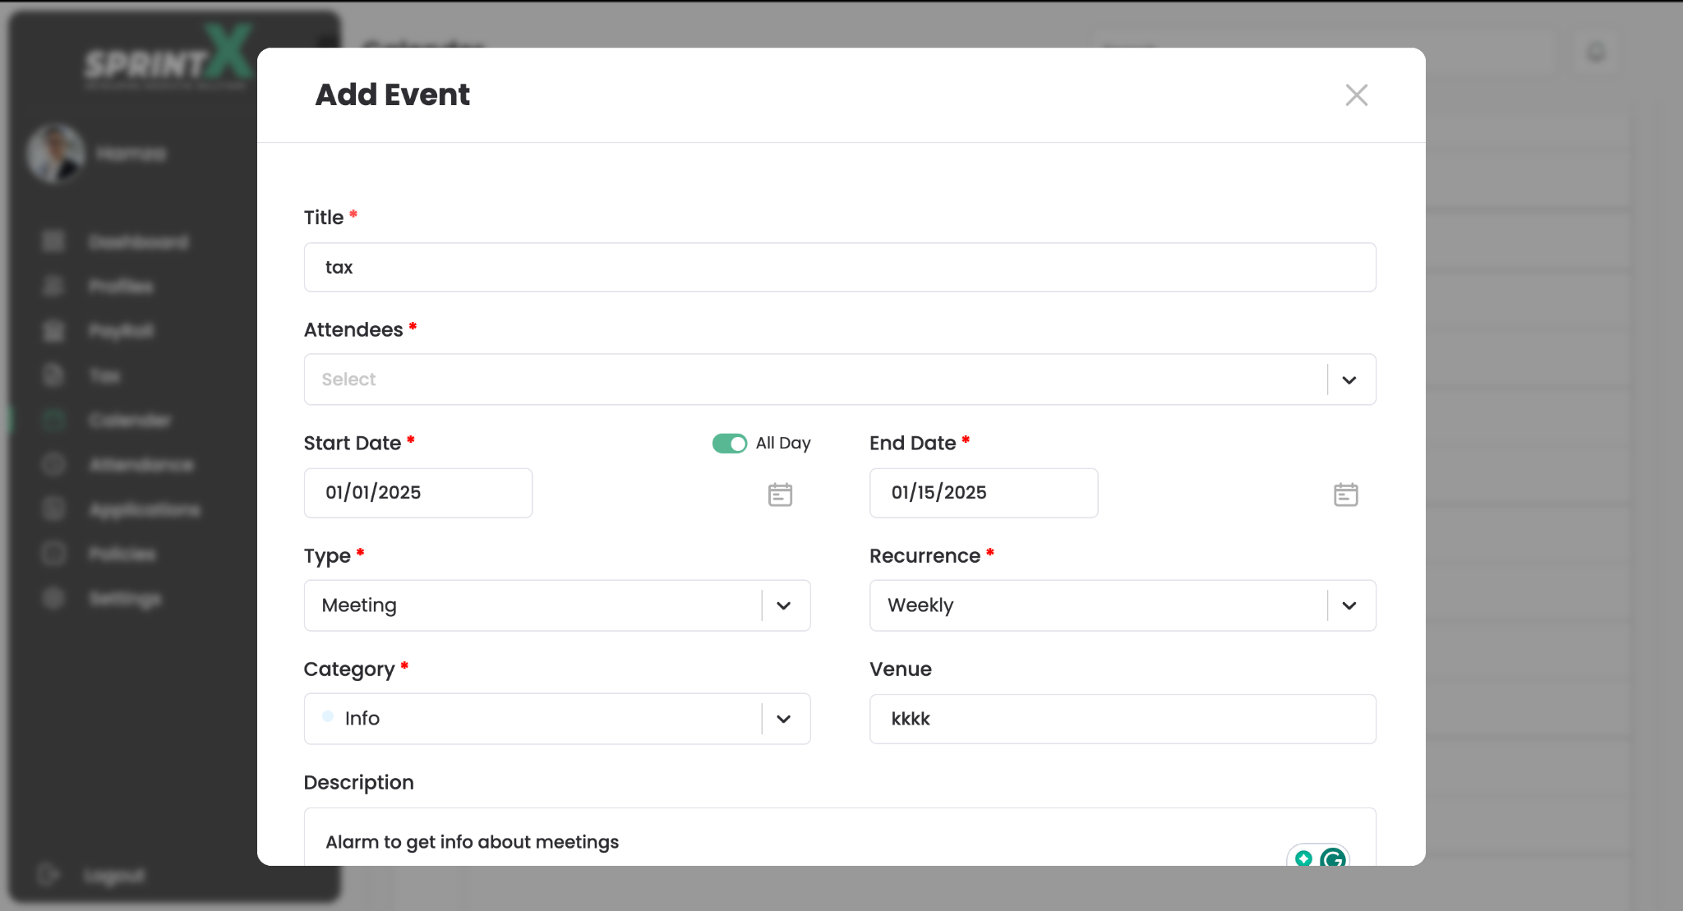Open the End Date calendar picker icon
The image size is (1683, 911).
1345,495
